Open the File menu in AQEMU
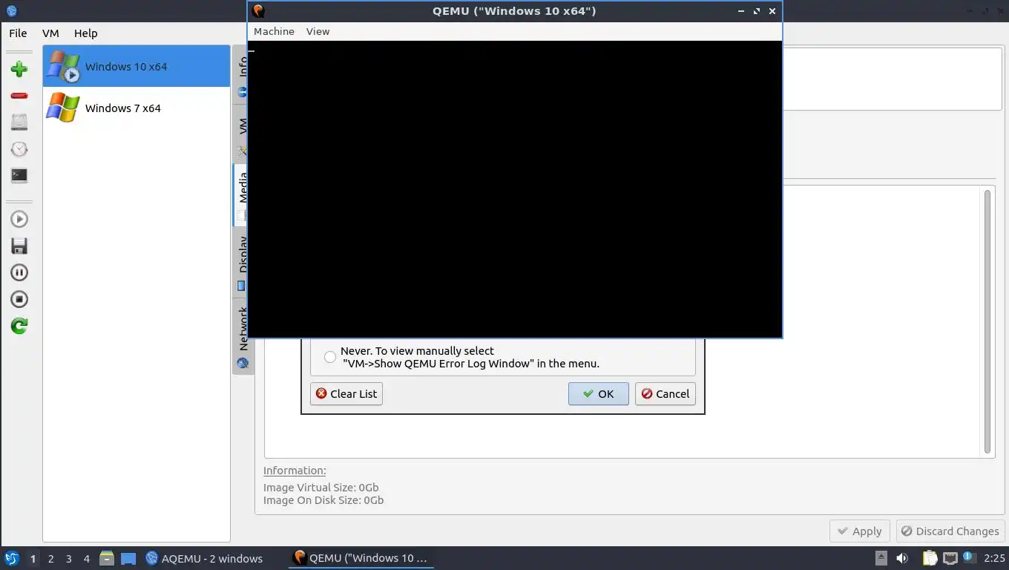The width and height of the screenshot is (1009, 570). pyautogui.click(x=18, y=33)
